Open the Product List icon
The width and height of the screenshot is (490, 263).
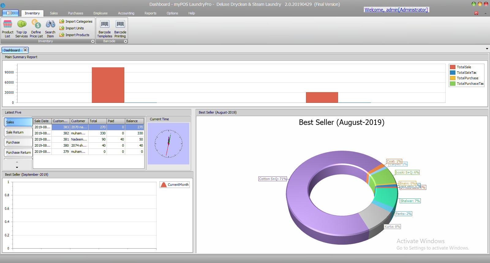7,24
